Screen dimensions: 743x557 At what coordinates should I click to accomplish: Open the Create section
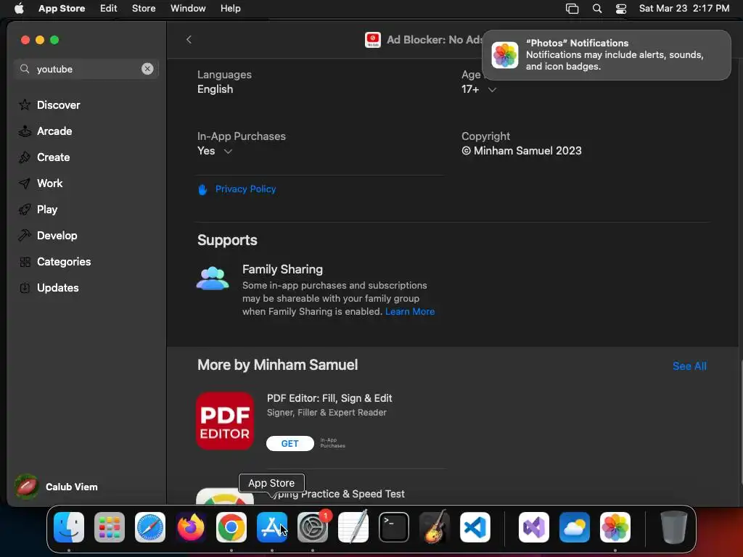point(53,157)
